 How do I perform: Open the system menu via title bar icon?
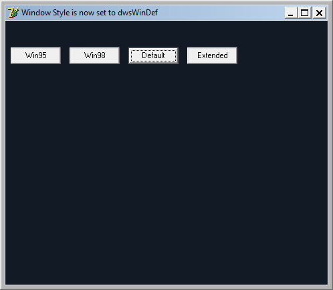[13, 13]
